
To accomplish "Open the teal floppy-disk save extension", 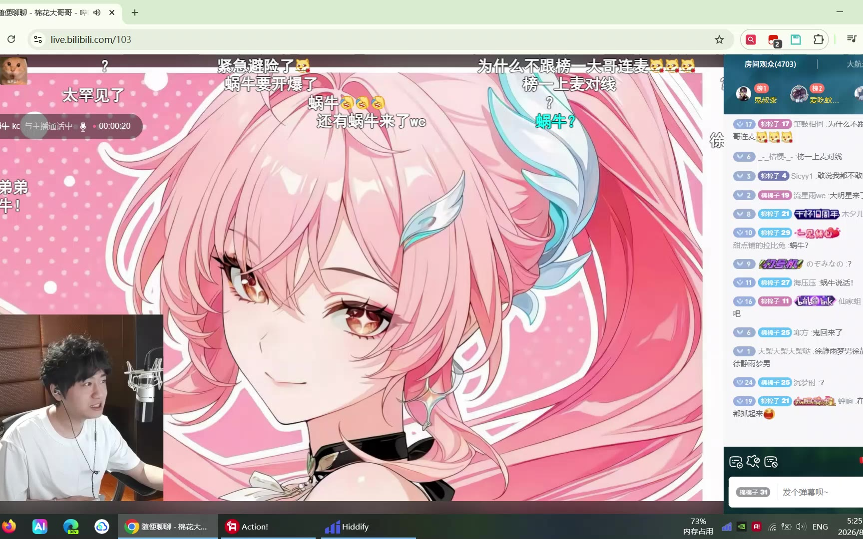I will pyautogui.click(x=796, y=39).
